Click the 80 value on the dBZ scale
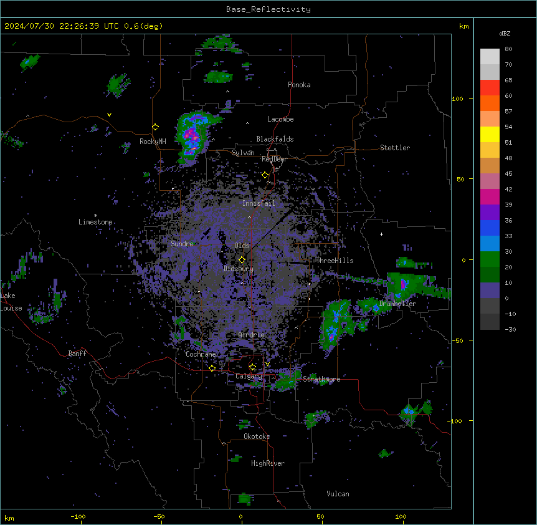This screenshot has height=525, width=537. [x=508, y=49]
